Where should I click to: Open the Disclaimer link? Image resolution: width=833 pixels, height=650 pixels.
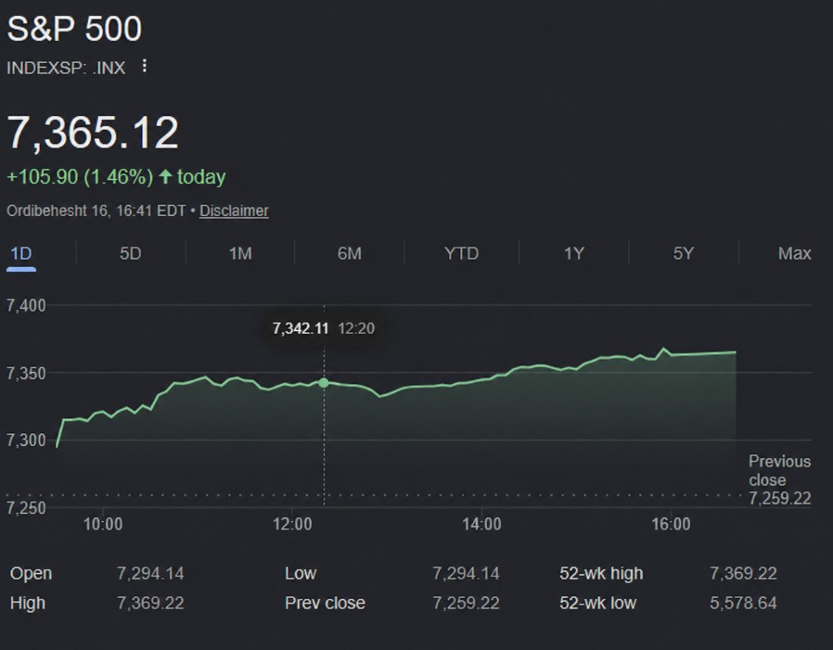coord(234,210)
